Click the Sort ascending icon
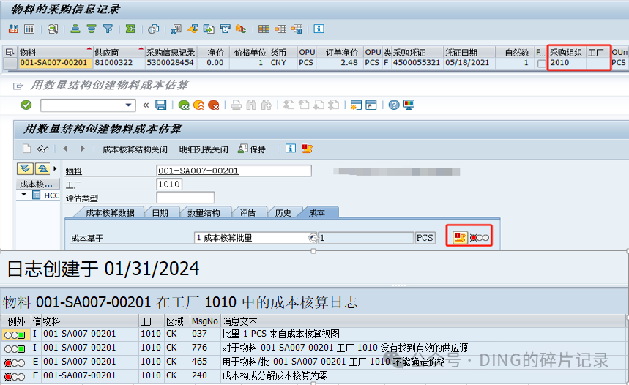Image resolution: width=629 pixels, height=385 pixels. pyautogui.click(x=75, y=29)
